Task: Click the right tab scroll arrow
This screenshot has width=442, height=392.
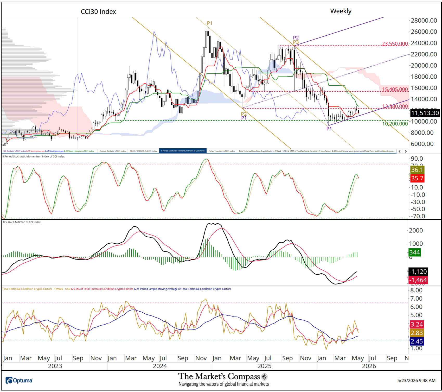Action: coord(406,151)
